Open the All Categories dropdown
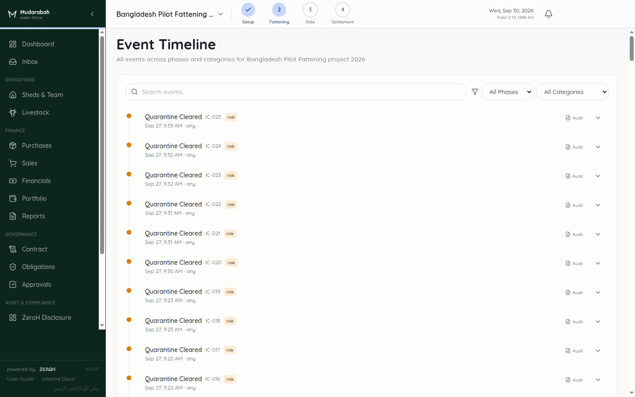The width and height of the screenshot is (635, 397). pyautogui.click(x=572, y=92)
